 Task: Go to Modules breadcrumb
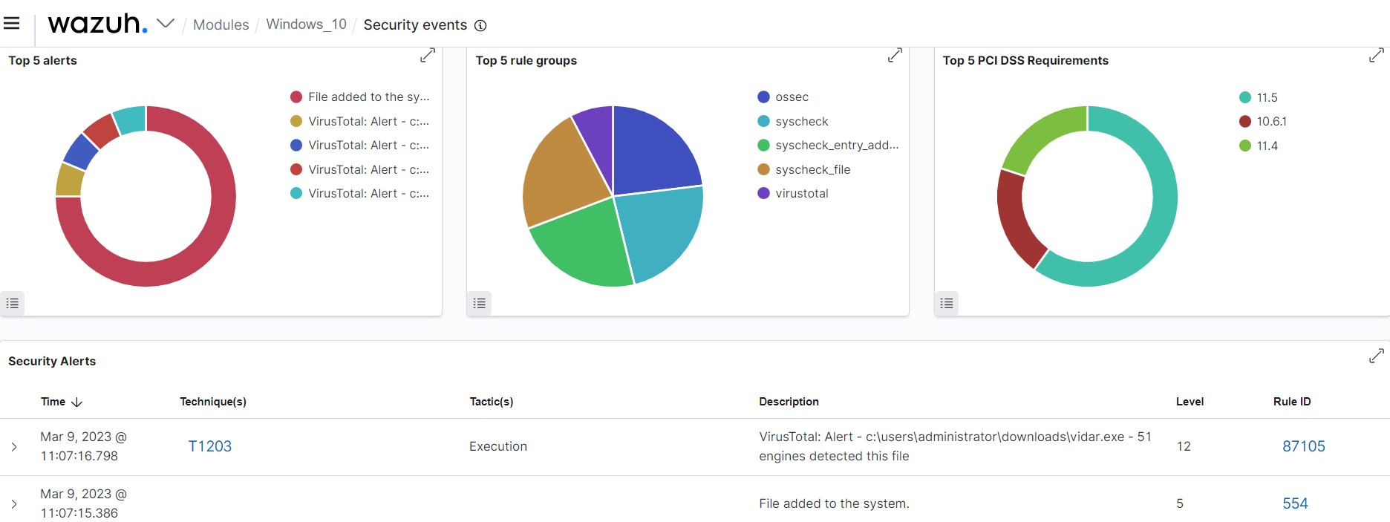pos(221,25)
